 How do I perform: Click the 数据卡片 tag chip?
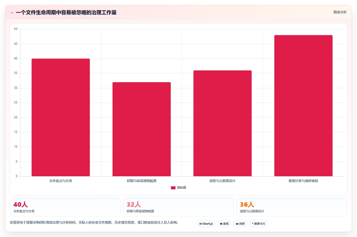pos(258,224)
